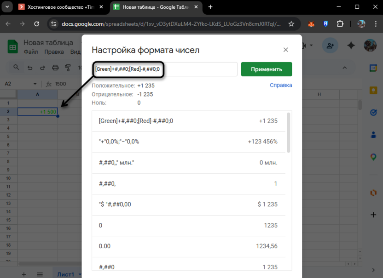The height and width of the screenshot is (278, 383).
Task: Open the Справка link
Action: (x=281, y=85)
